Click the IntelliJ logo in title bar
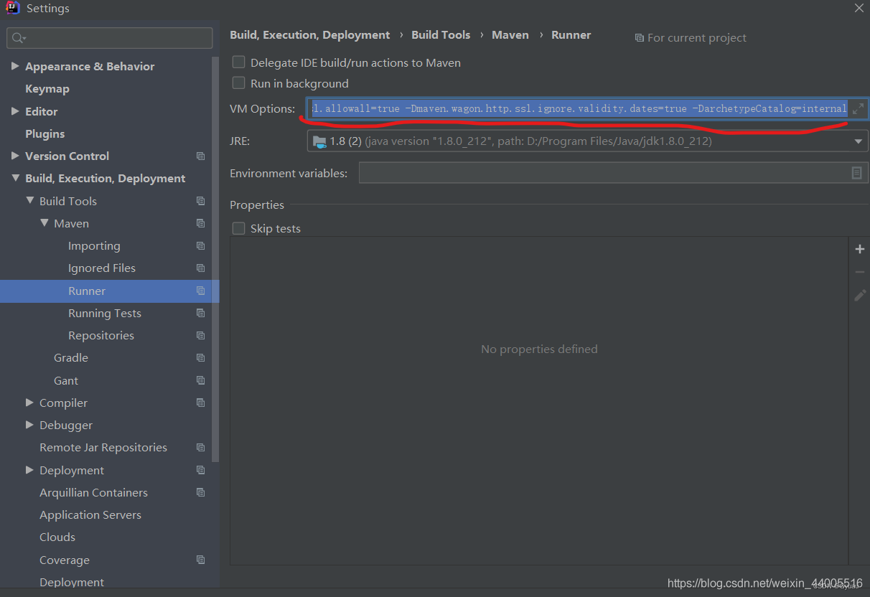This screenshot has width=870, height=597. click(12, 8)
